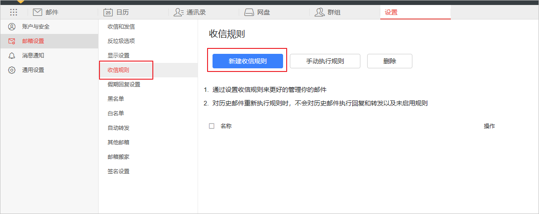Click the app grid launcher icon
539x214 pixels.
14,12
